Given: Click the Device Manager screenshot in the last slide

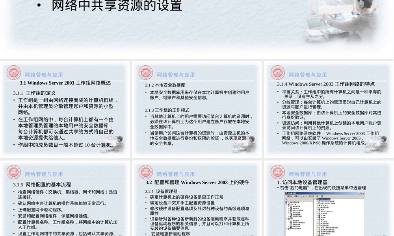Looking at the screenshot, I should pyautogui.click(x=325, y=214).
